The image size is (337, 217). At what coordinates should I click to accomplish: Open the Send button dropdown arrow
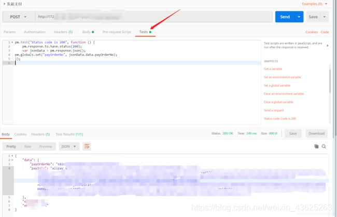(299, 17)
